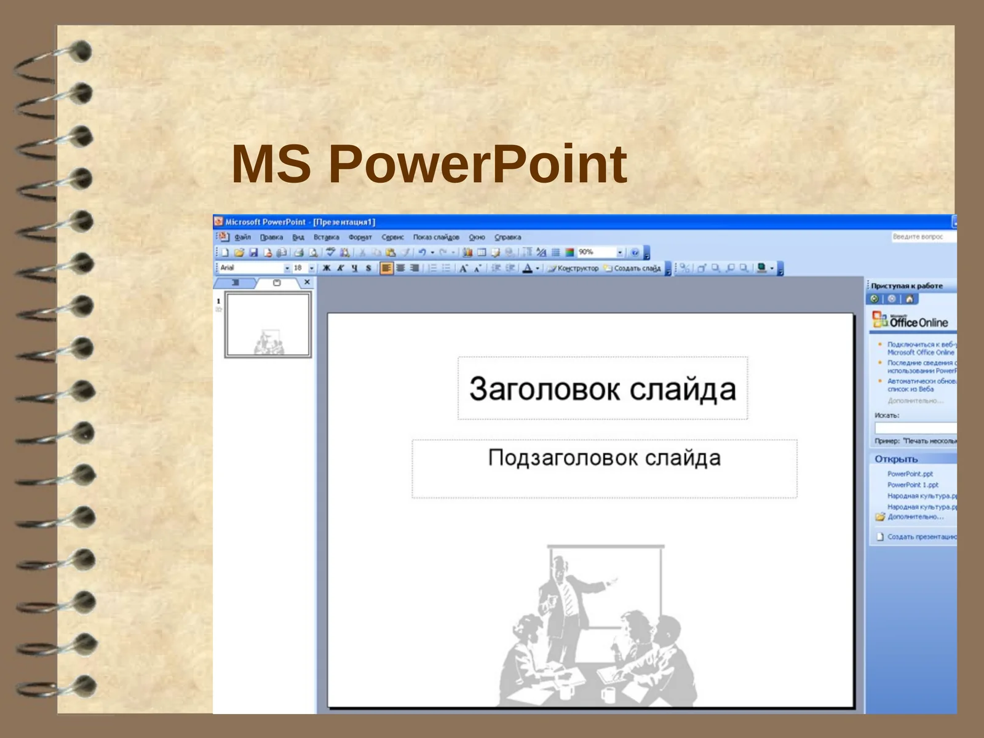Open the Сервис menu
The height and width of the screenshot is (738, 984).
click(x=392, y=237)
